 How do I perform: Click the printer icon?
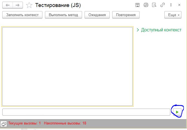146,5
